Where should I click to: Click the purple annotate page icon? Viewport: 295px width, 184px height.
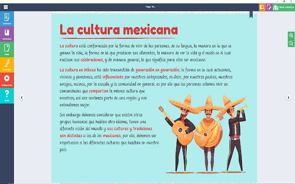tap(269, 7)
